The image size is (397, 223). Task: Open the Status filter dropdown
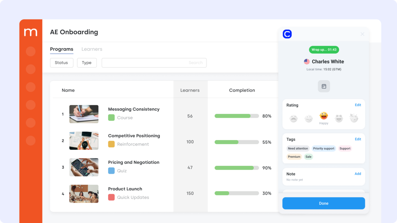[61, 63]
